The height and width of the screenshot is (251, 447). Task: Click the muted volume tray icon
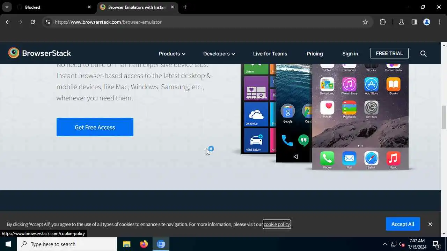402,244
